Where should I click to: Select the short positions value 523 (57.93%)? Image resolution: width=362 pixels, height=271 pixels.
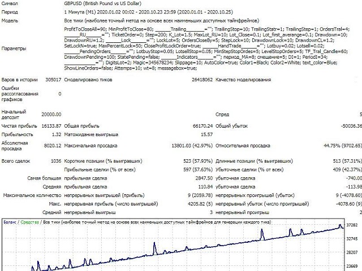click(x=198, y=161)
